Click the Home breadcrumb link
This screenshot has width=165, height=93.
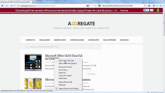[27, 47]
